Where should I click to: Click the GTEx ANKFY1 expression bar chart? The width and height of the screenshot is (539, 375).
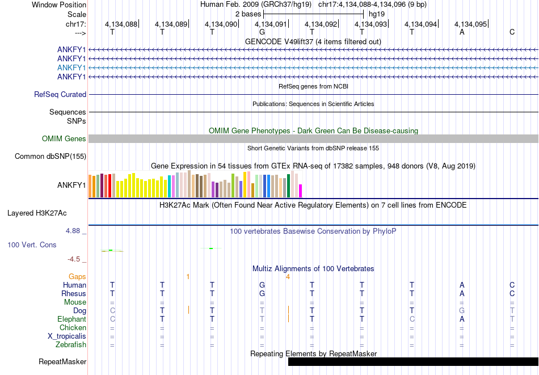point(195,184)
